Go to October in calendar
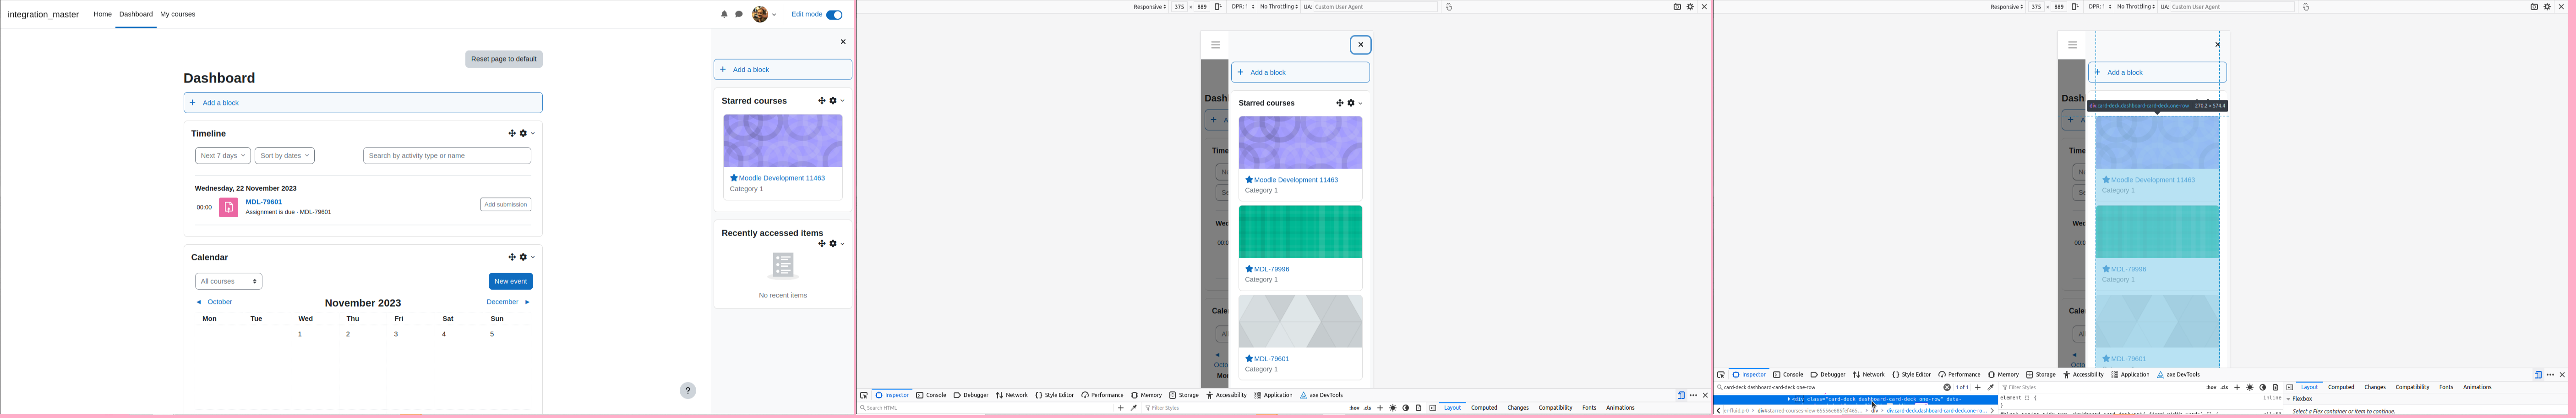Image resolution: width=2576 pixels, height=418 pixels. (x=214, y=302)
